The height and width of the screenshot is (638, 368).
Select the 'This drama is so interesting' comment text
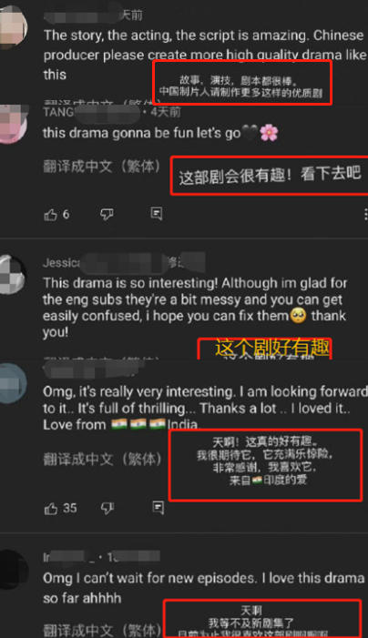coord(195,308)
